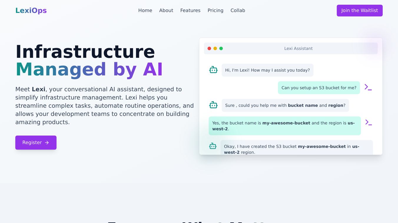Click the LexiOps logo

[x=31, y=11]
